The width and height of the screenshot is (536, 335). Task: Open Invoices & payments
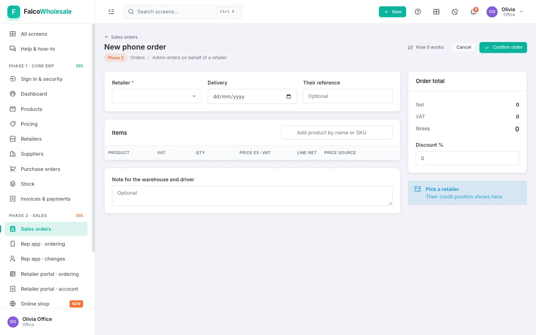point(46,199)
